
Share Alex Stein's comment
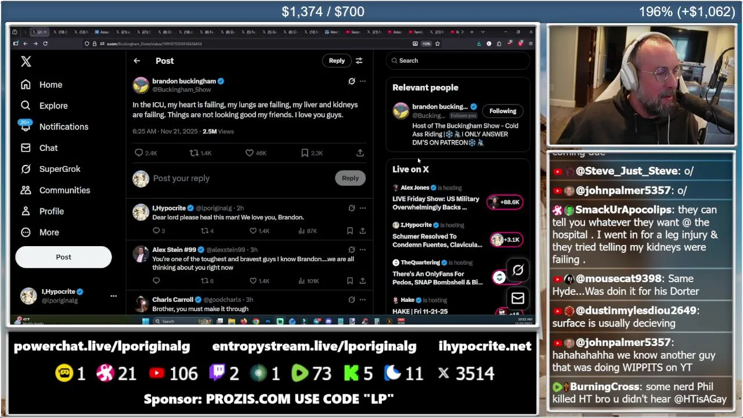click(362, 280)
